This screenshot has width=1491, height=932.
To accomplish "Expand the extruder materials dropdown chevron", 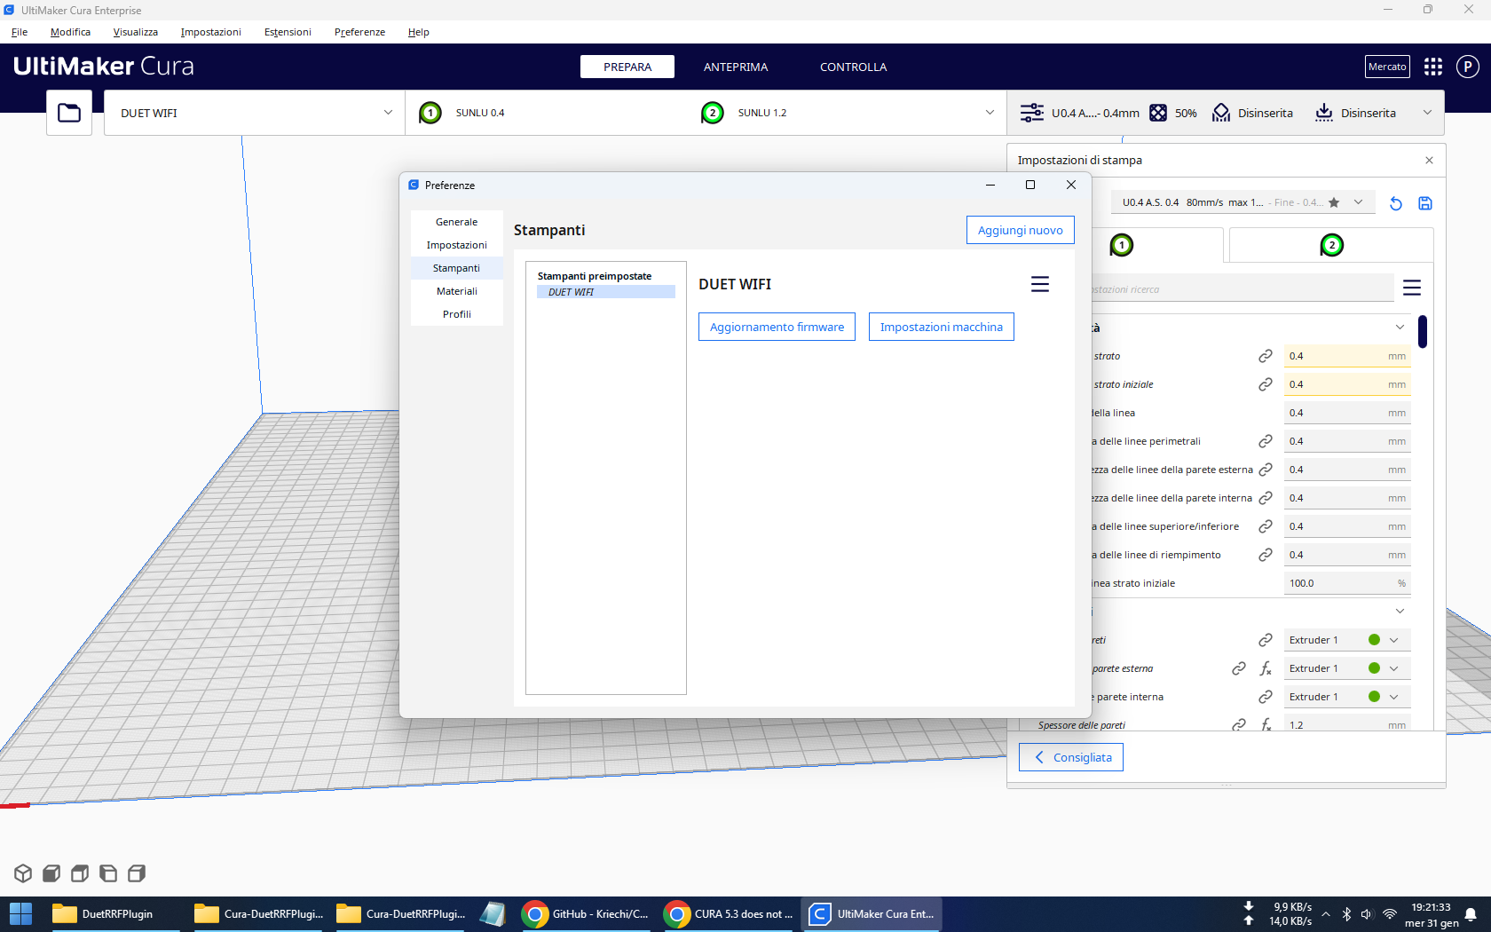I will pos(990,113).
